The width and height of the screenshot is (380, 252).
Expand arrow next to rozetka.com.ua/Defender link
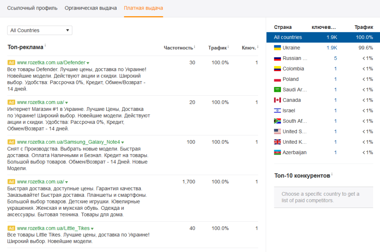coord(88,63)
